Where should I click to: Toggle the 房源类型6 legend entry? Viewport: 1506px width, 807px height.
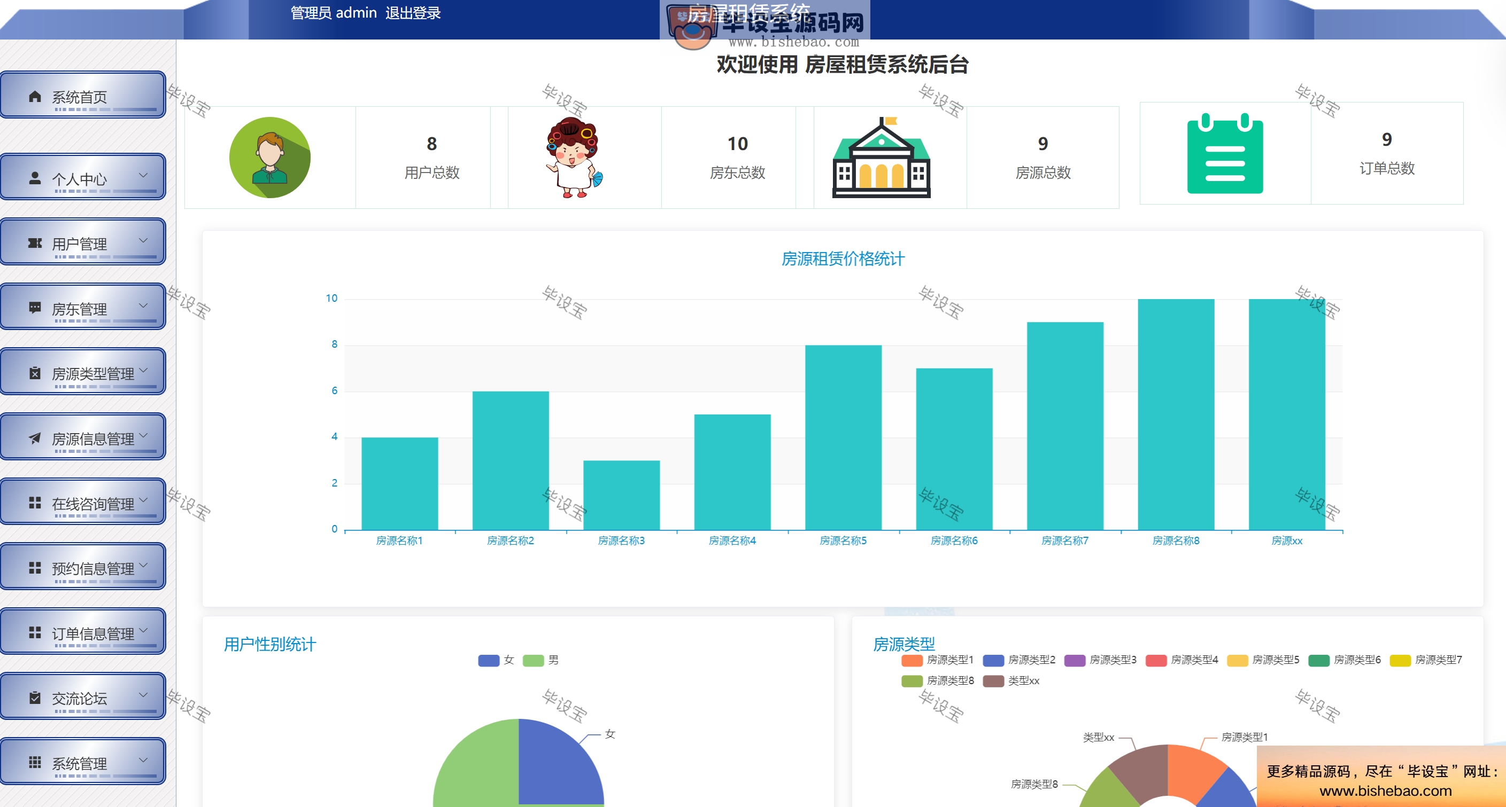(1345, 660)
